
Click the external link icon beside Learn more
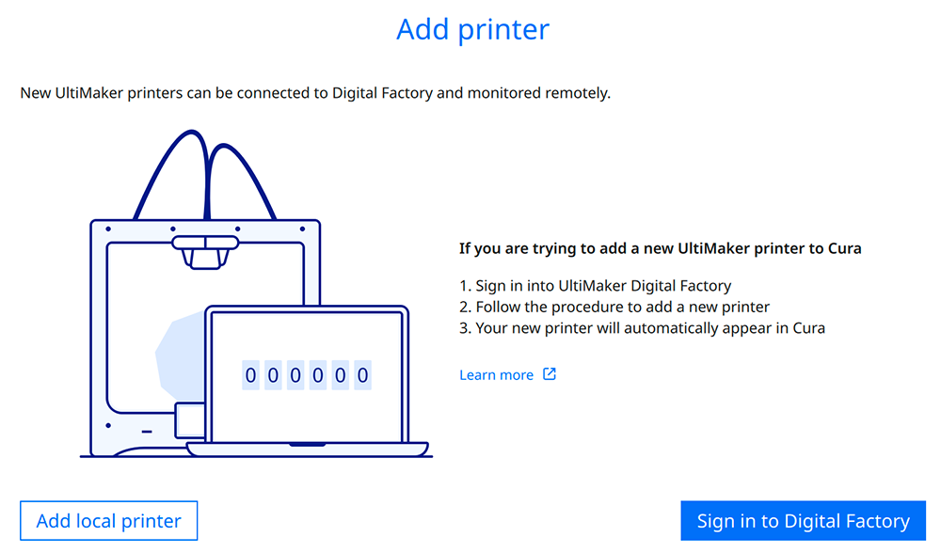tap(550, 374)
